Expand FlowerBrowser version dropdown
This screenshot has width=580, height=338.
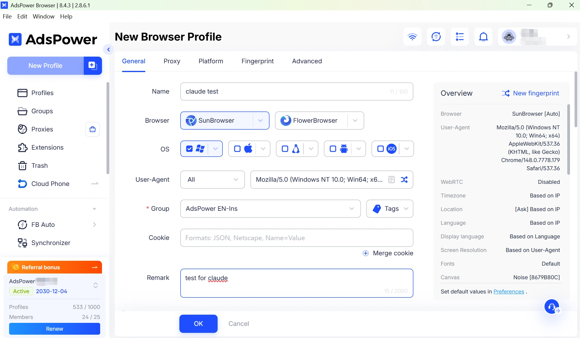[355, 121]
